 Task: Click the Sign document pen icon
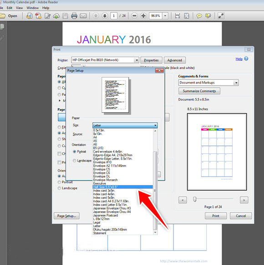[47, 16]
